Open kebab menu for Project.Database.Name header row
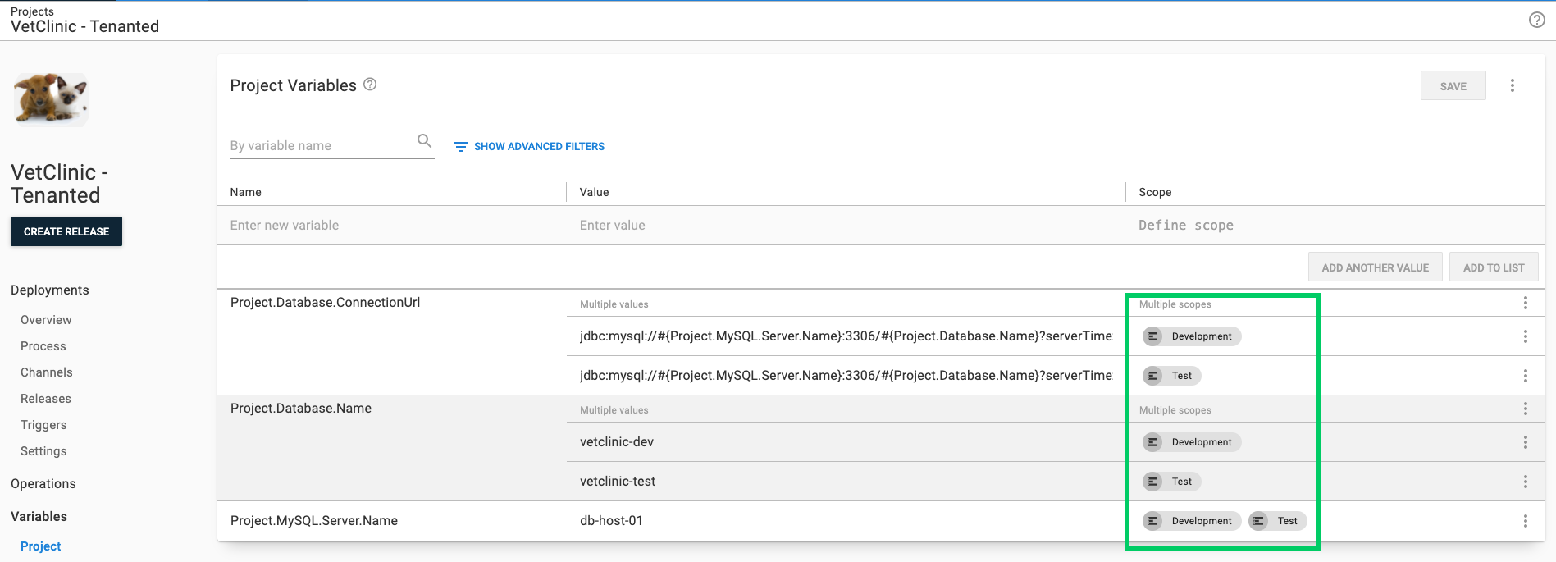Viewport: 1556px width, 562px height. coord(1525,409)
